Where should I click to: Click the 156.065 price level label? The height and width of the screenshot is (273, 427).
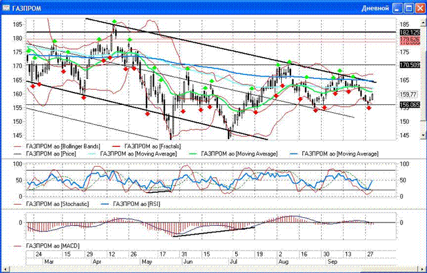click(x=409, y=105)
